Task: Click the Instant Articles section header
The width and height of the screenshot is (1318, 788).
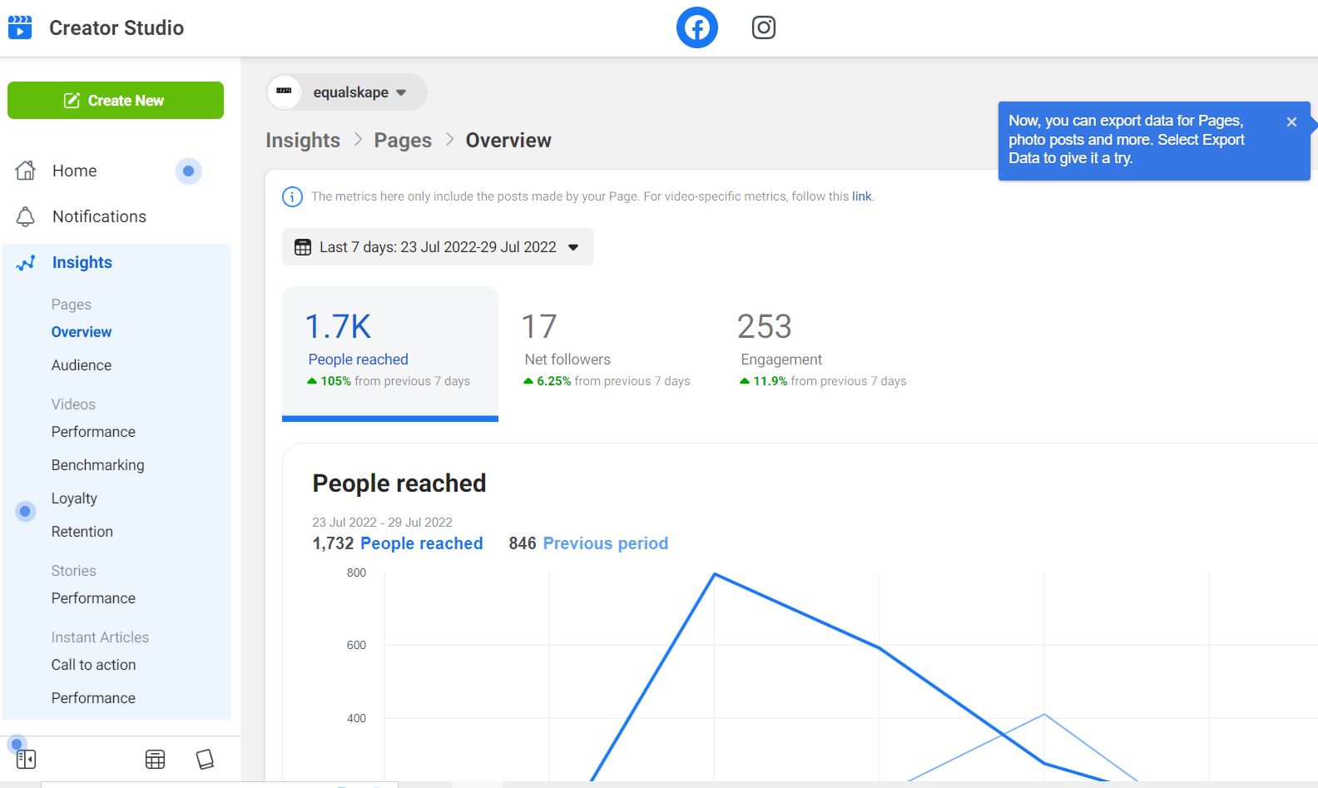Action: point(100,637)
